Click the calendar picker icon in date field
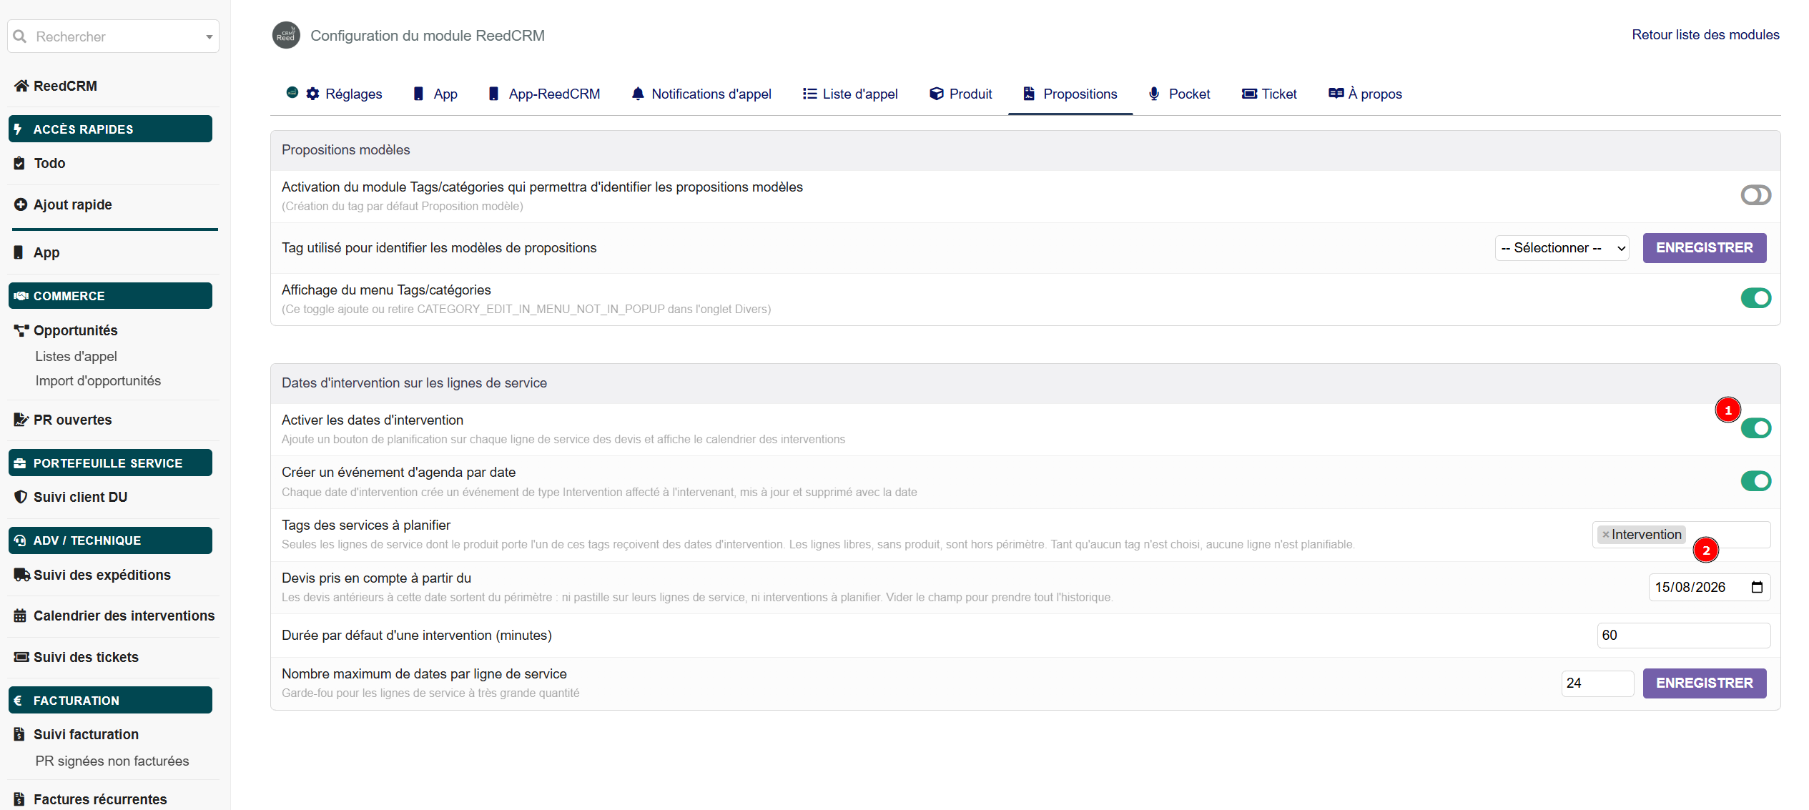Viewport: 1809px width, 810px height. pyautogui.click(x=1757, y=588)
